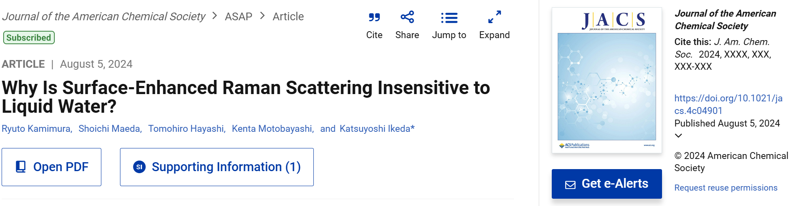Subscribe via Get e-Alerts button
The width and height of the screenshot is (795, 206).
pyautogui.click(x=607, y=184)
